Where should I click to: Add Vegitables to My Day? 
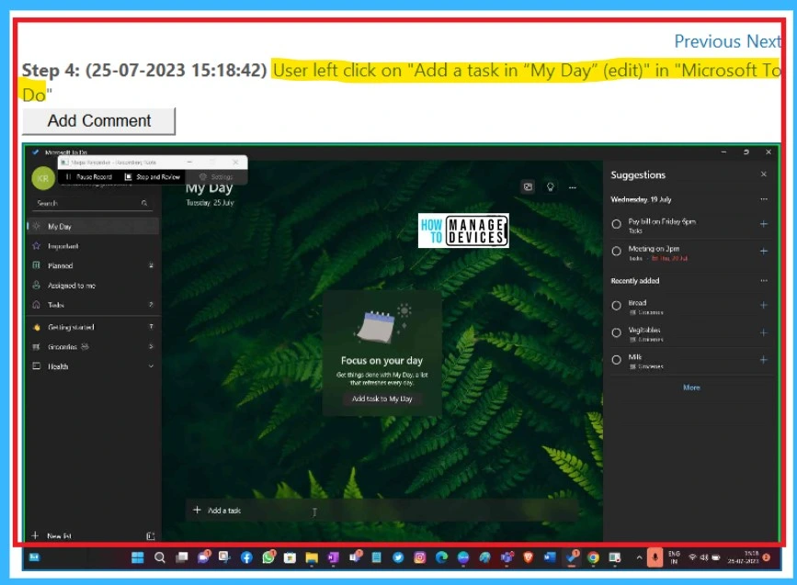[x=764, y=332]
